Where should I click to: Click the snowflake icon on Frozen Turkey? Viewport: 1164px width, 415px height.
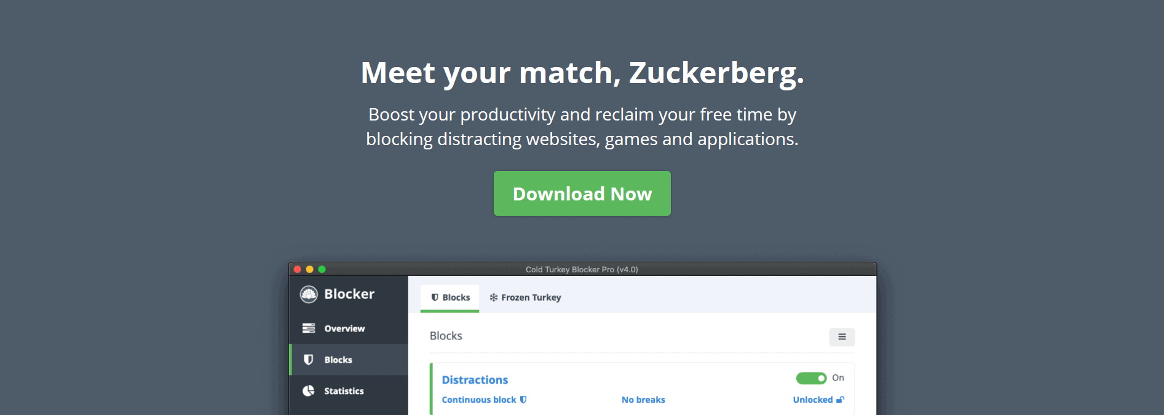click(494, 298)
